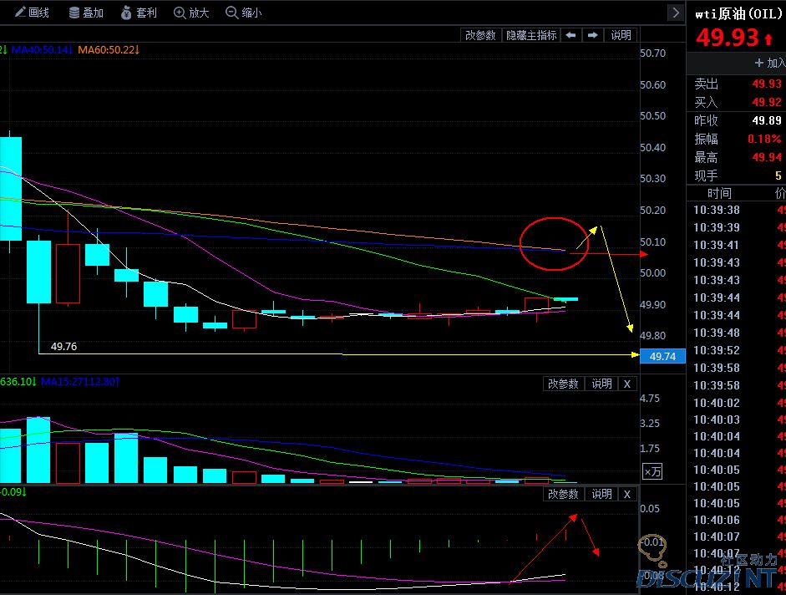Click the right arrow indicator button
This screenshot has height=595, width=786.
[x=592, y=35]
